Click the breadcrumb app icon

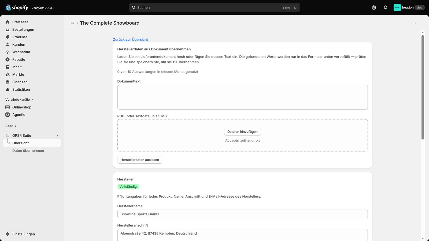[72, 23]
